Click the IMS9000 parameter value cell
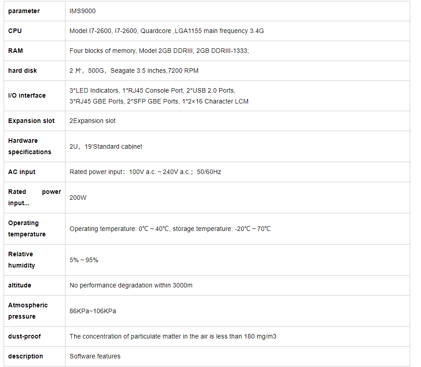Image resolution: width=421 pixels, height=367 pixels. 83,11
